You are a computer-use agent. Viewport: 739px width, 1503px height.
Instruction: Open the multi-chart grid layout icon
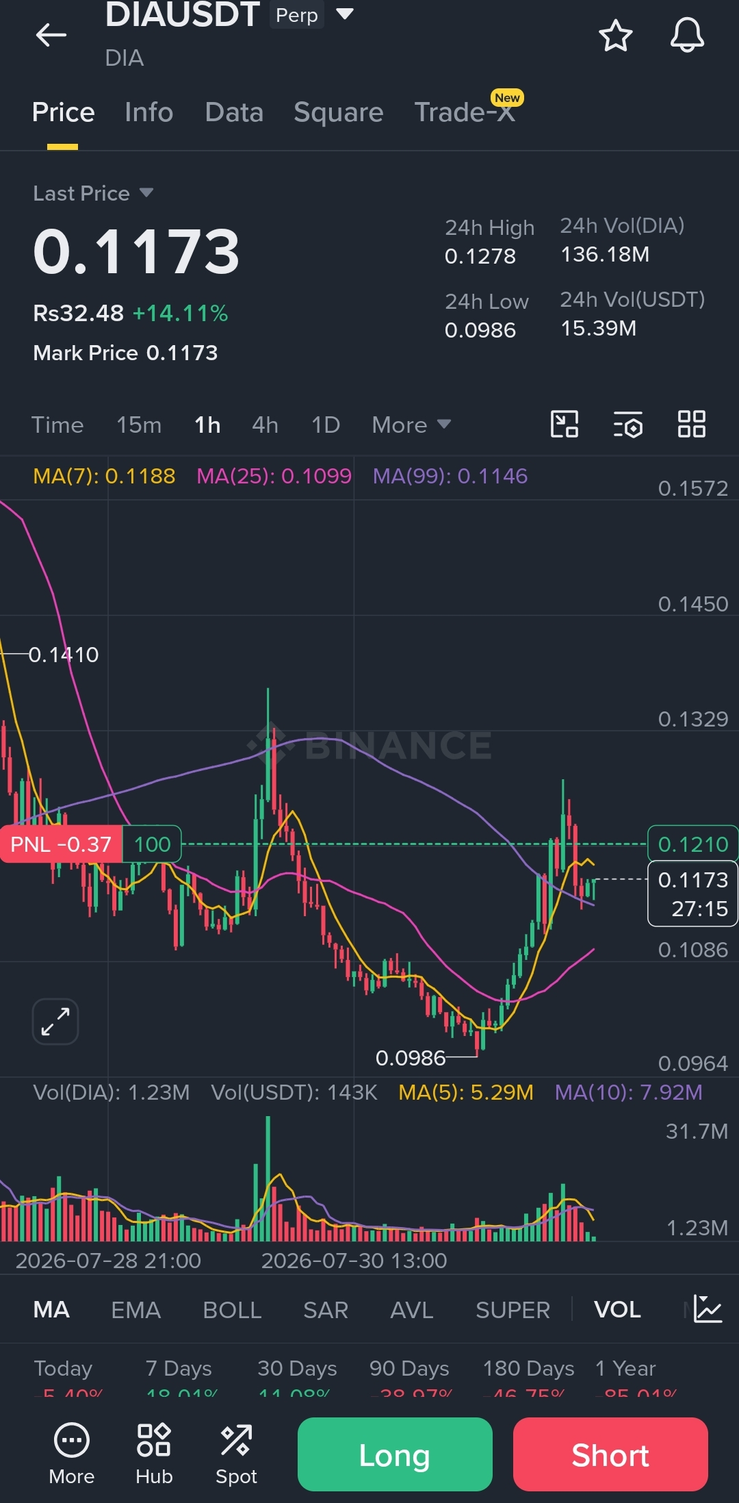click(x=691, y=424)
